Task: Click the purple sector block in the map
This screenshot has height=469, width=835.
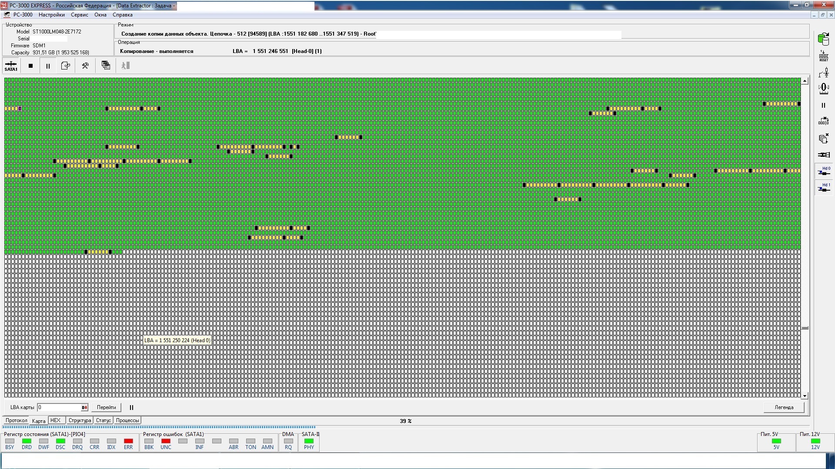Action: coord(20,109)
